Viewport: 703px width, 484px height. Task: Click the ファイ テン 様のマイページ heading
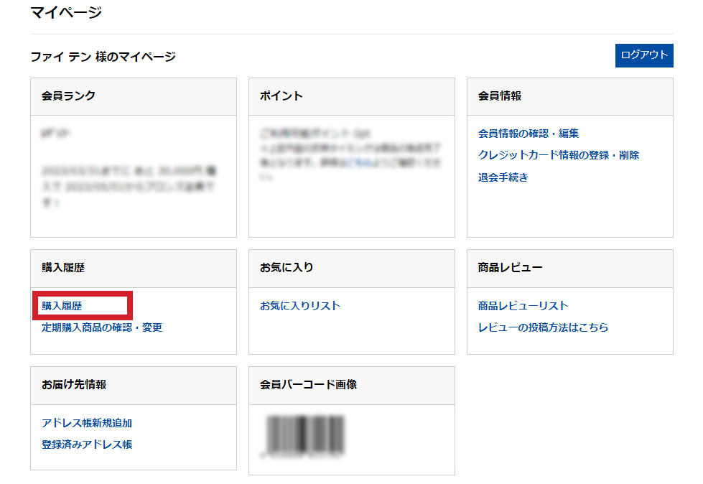pos(103,56)
